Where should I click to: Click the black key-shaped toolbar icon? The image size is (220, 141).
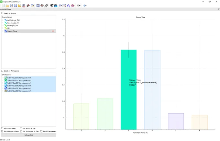(x=79, y=6)
